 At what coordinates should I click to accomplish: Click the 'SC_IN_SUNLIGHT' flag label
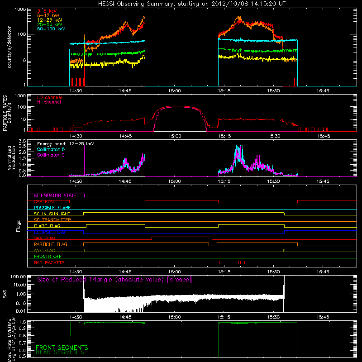(x=52, y=214)
